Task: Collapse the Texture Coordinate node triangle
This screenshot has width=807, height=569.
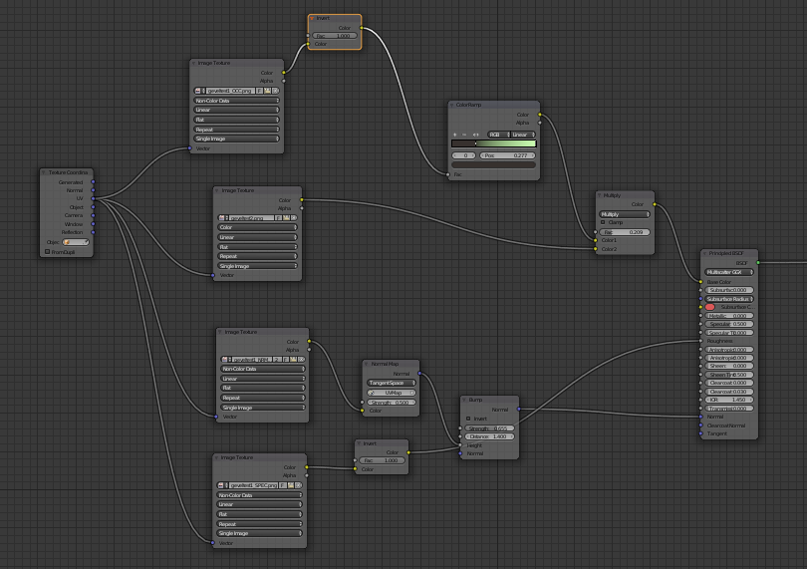Action: (x=44, y=173)
